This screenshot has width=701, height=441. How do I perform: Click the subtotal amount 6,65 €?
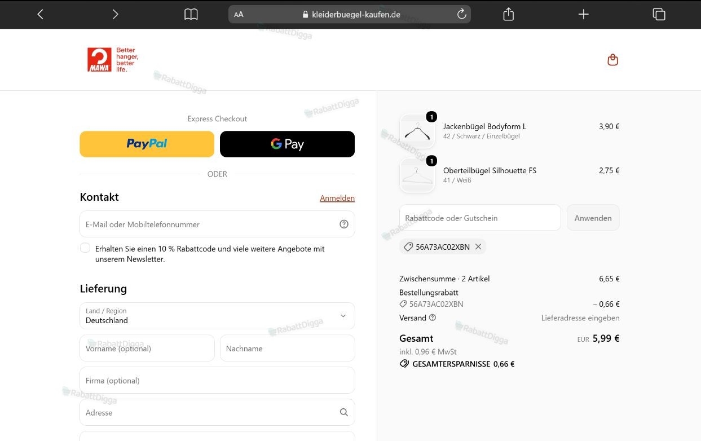coord(609,279)
